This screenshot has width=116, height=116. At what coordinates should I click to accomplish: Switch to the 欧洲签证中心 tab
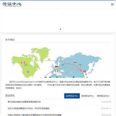88,96
